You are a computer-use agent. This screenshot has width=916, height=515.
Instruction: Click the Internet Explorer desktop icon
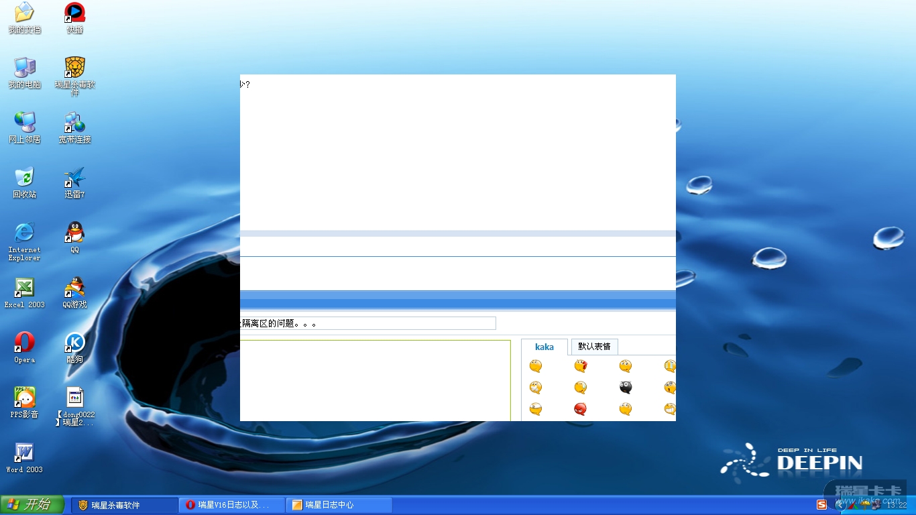click(25, 233)
